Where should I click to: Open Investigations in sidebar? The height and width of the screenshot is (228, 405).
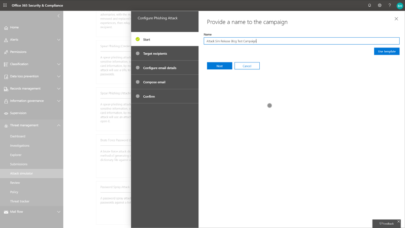pyautogui.click(x=19, y=146)
